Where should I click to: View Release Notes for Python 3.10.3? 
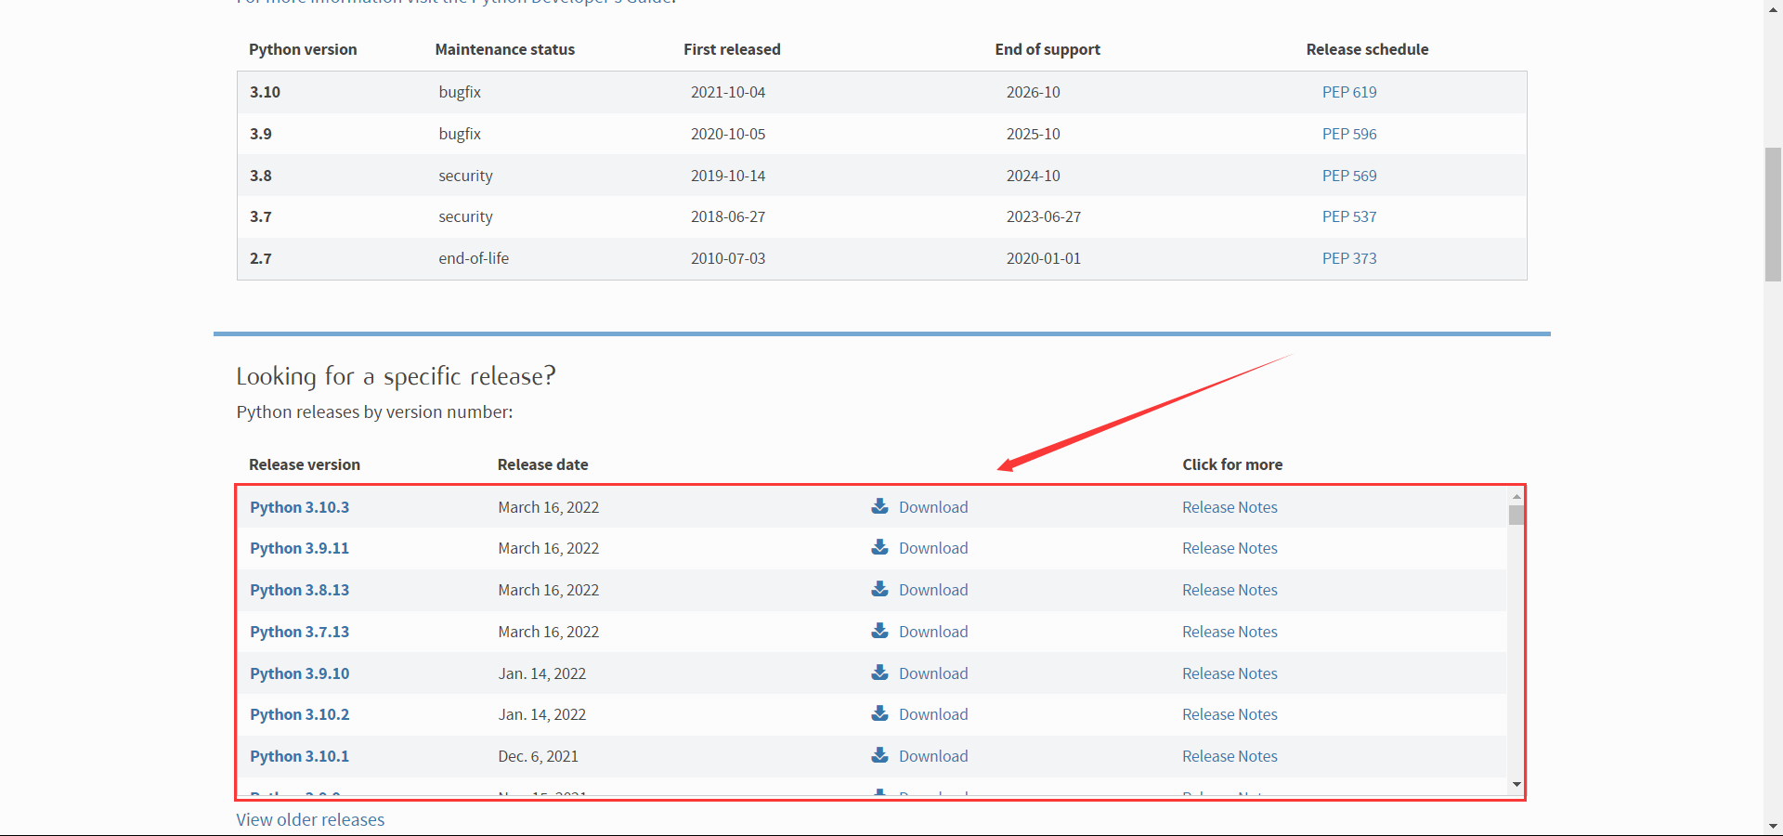point(1230,507)
